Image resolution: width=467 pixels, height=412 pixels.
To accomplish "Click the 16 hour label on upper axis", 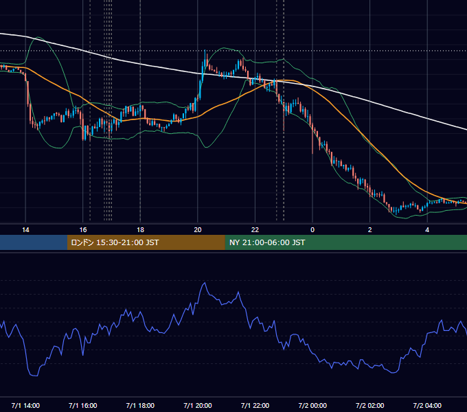I will point(83,230).
